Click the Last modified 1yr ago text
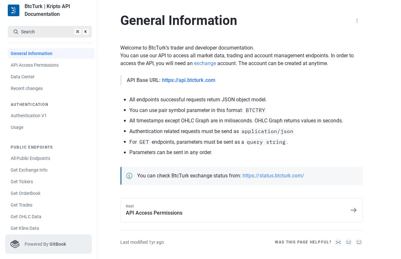 [x=142, y=242]
